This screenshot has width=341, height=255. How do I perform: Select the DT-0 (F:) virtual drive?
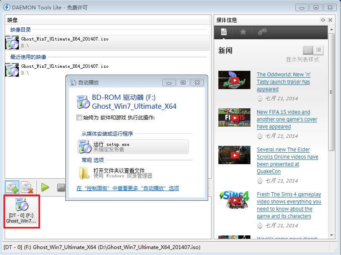click(21, 212)
